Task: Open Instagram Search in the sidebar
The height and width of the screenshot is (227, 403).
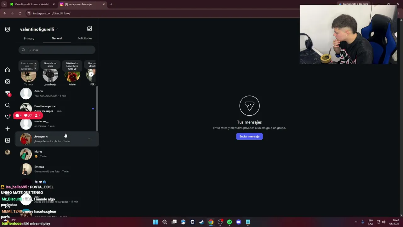Action: (x=8, y=105)
